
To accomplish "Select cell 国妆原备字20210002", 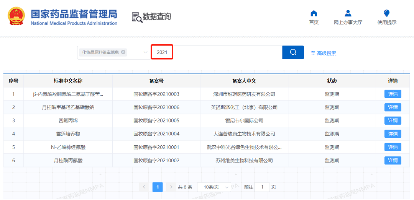I will tap(156, 160).
